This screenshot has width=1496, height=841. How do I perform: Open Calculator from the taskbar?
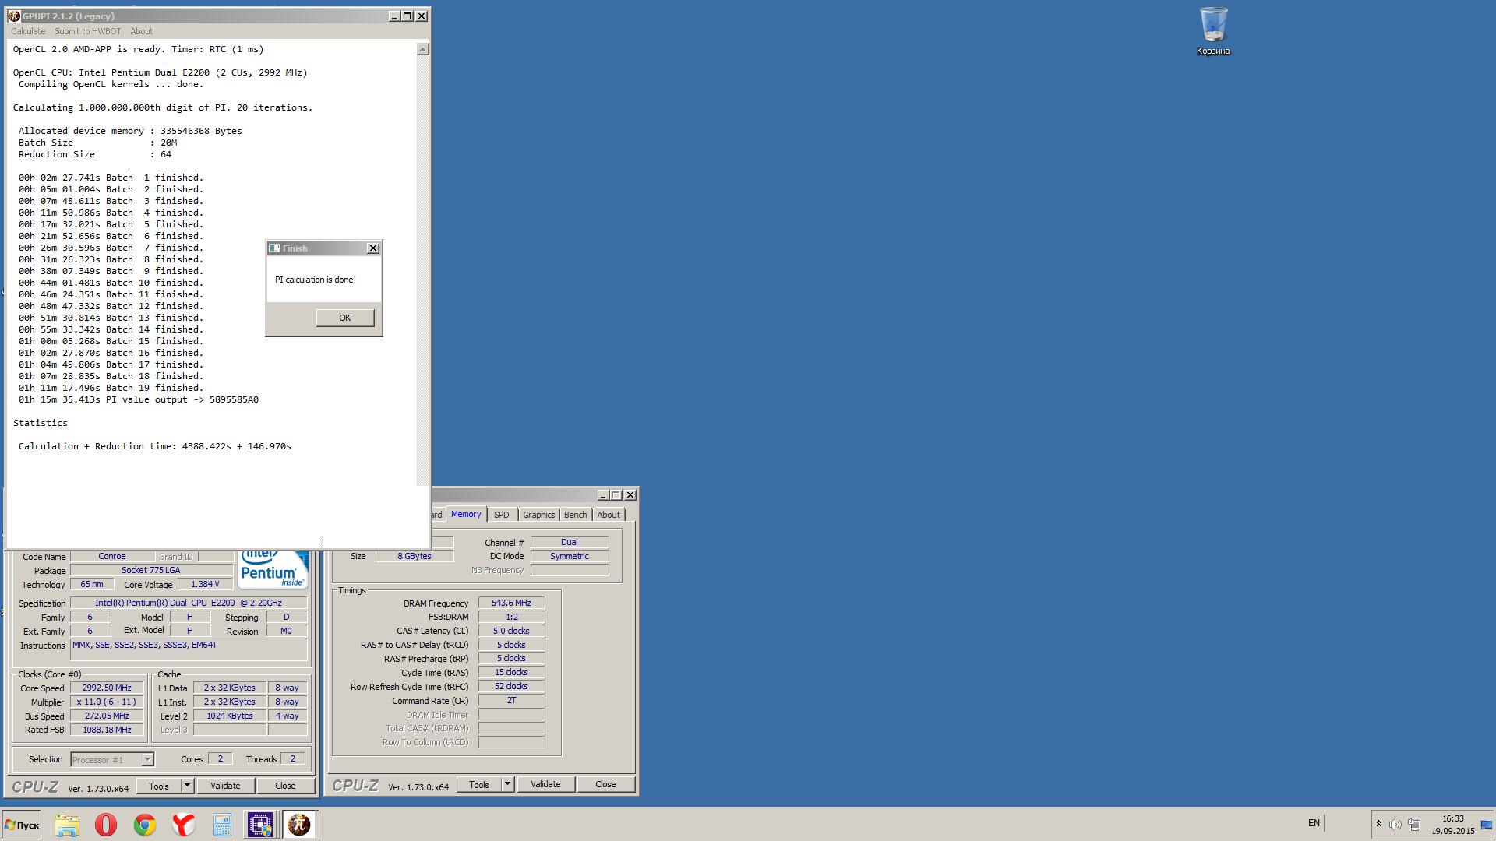pos(222,825)
